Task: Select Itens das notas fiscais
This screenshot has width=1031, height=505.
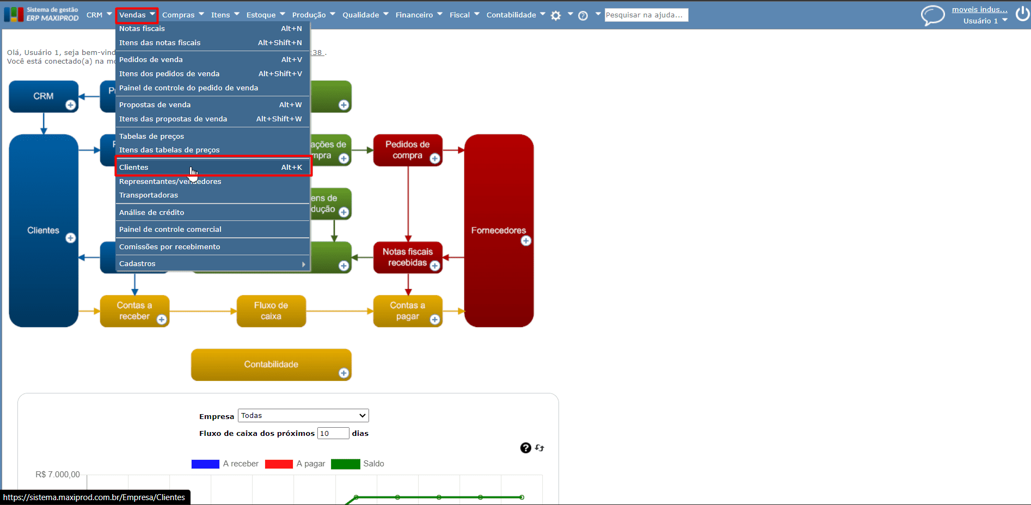Action: 213,42
